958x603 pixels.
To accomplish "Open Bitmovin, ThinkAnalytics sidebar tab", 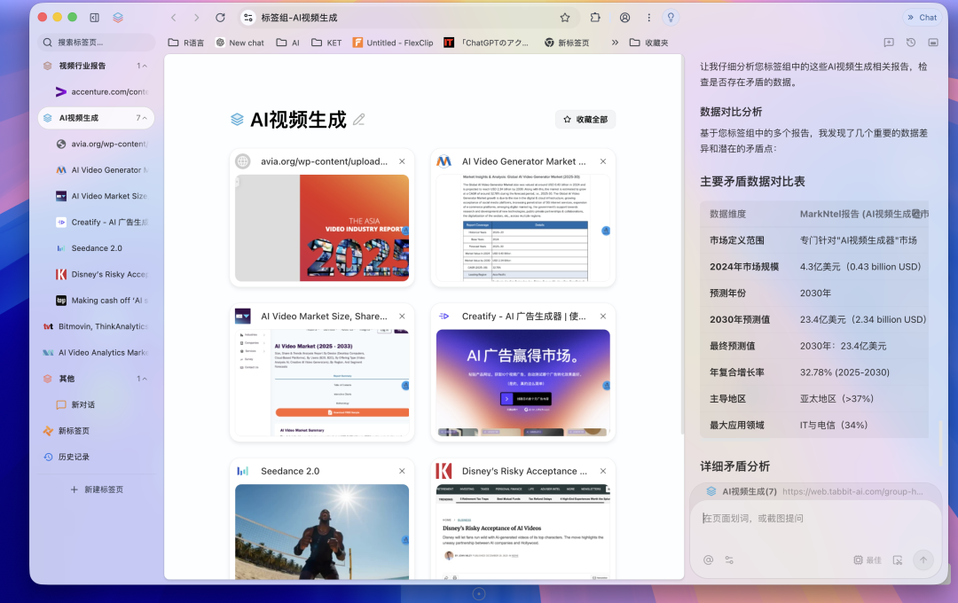I will pyautogui.click(x=95, y=327).
